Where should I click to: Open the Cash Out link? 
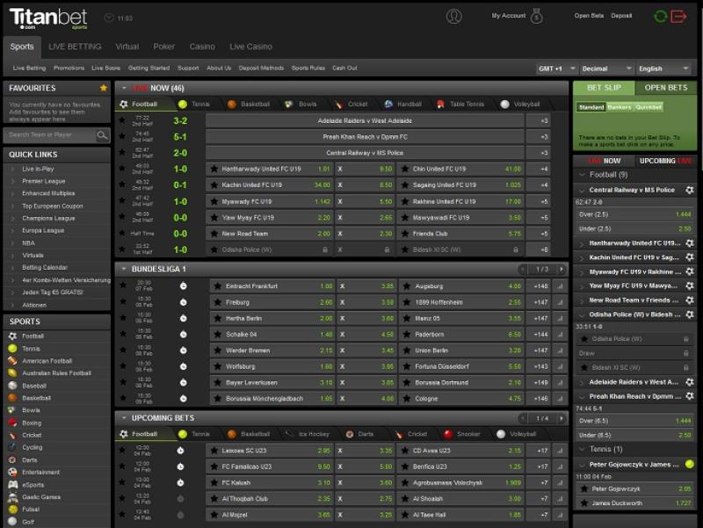(344, 69)
